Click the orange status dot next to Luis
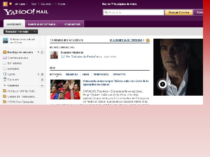The image size is (210, 157). pyautogui.click(x=10, y=4)
